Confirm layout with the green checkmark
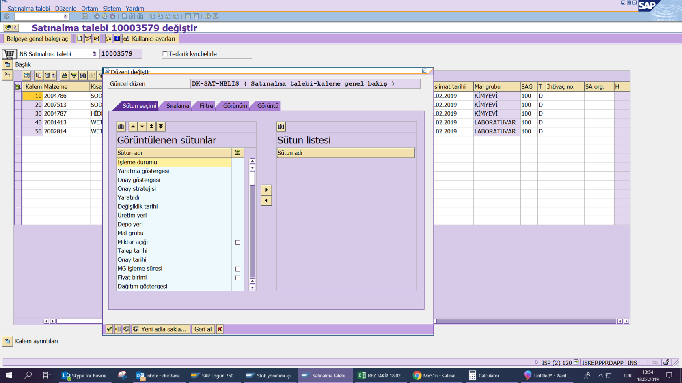Viewport: 682px width, 383px height. pos(109,329)
